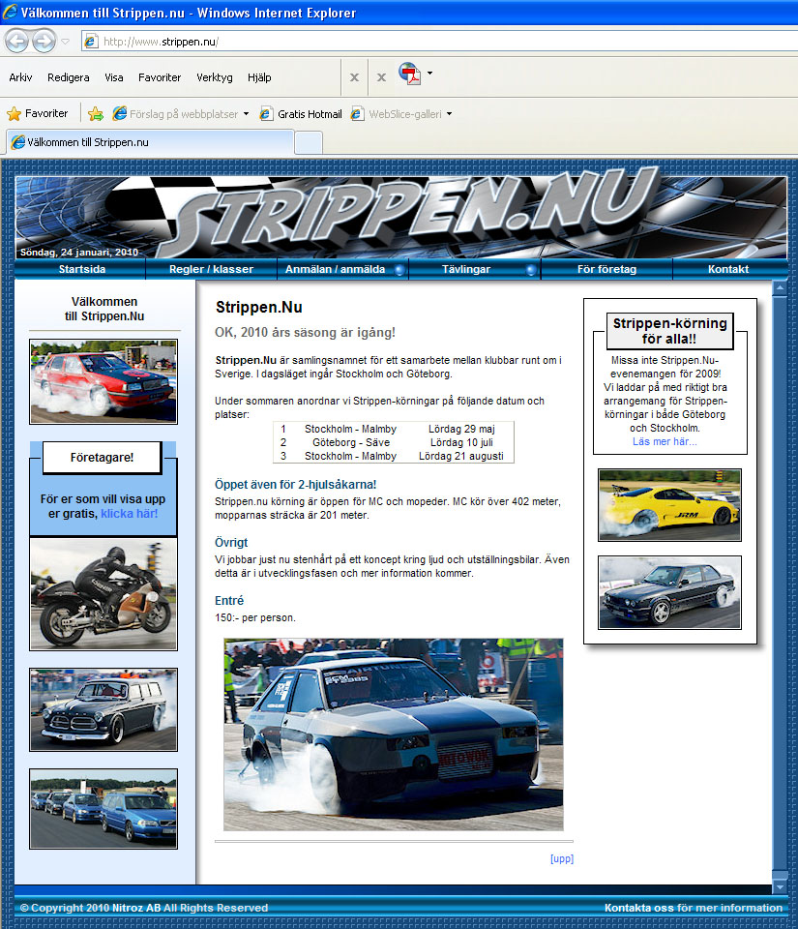Open the Gratis Hotmail favorite link
798x929 pixels.
click(x=302, y=114)
